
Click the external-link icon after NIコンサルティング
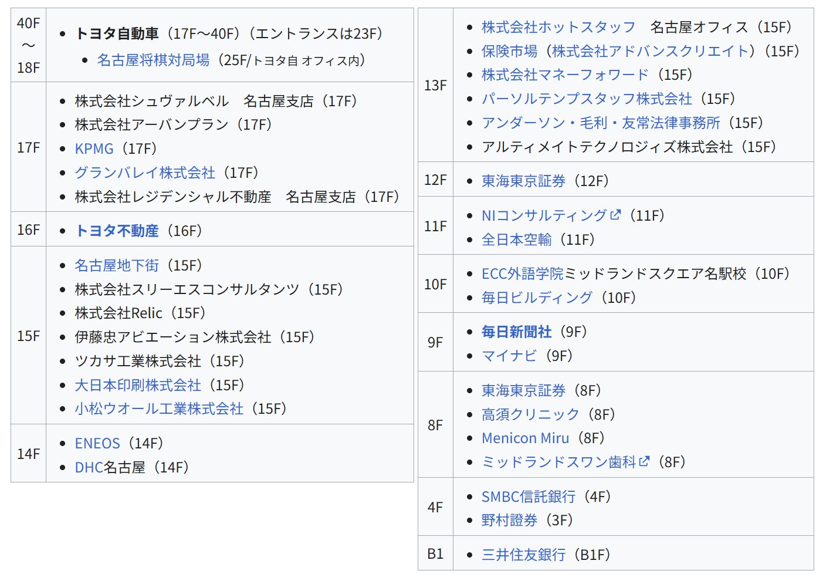615,215
